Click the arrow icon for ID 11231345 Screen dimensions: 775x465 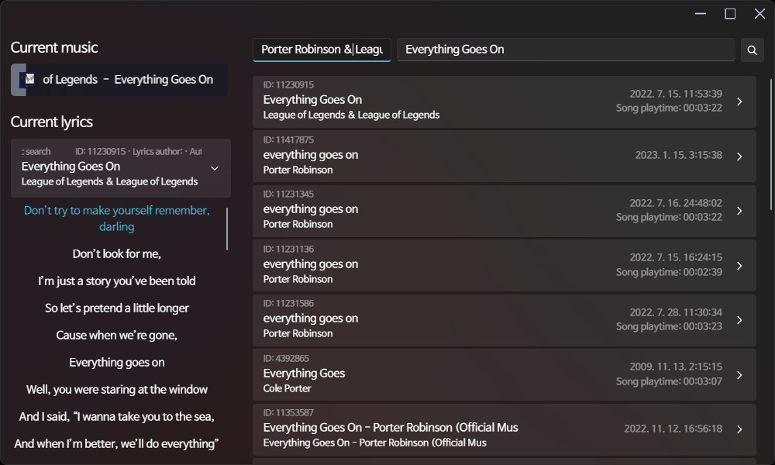[x=739, y=211]
